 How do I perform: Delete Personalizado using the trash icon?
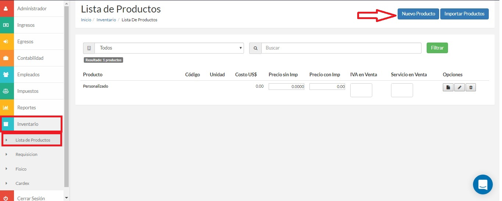pos(471,87)
